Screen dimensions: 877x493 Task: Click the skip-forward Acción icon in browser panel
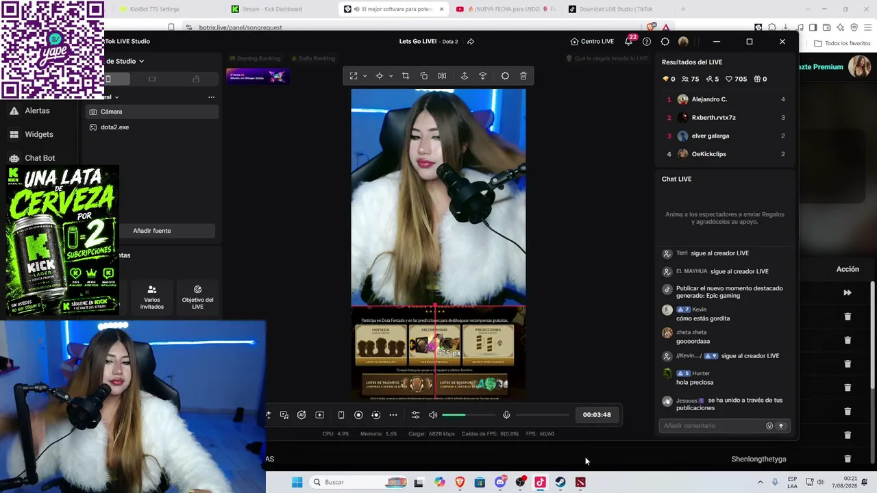[x=848, y=293]
